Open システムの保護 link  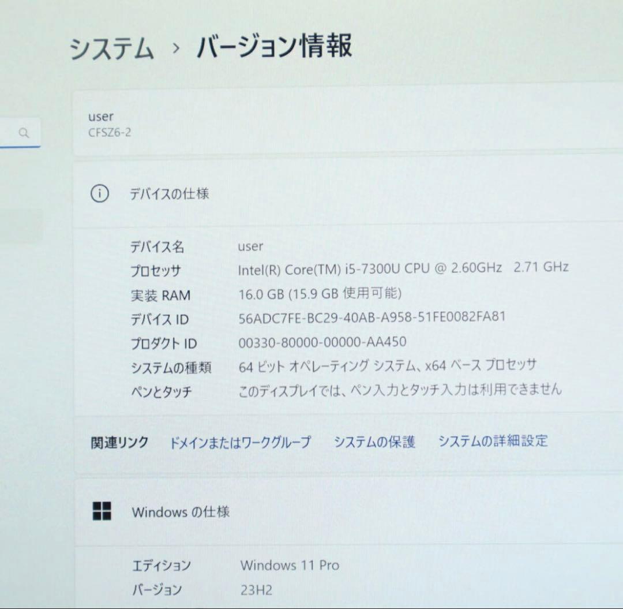tap(375, 441)
